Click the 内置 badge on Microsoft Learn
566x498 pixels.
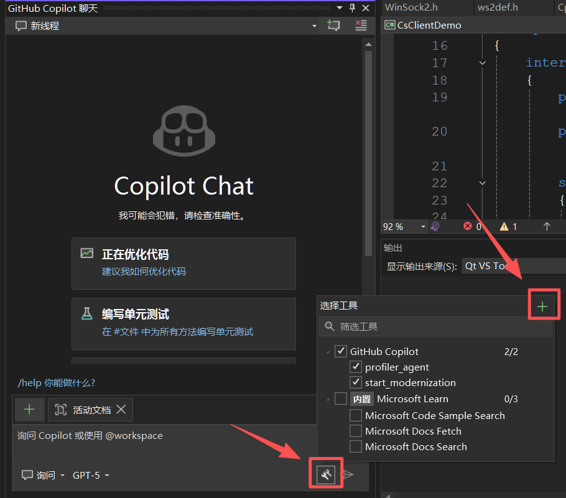point(362,399)
